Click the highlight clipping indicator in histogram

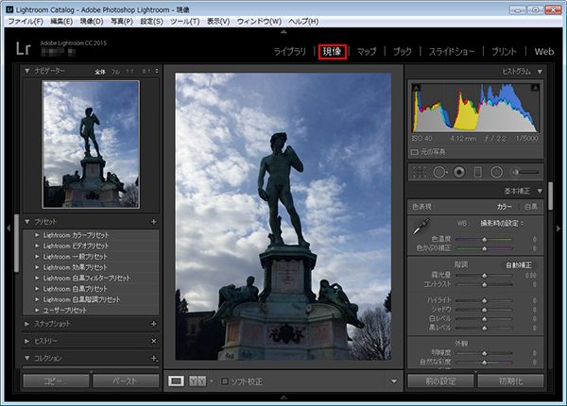(535, 87)
